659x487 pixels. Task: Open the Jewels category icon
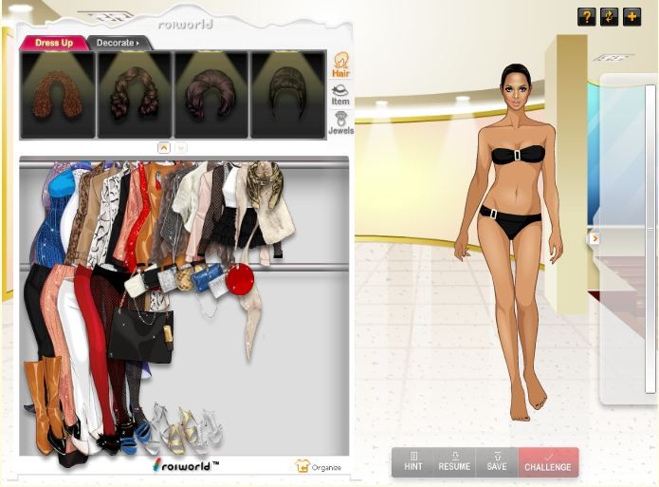click(x=339, y=123)
